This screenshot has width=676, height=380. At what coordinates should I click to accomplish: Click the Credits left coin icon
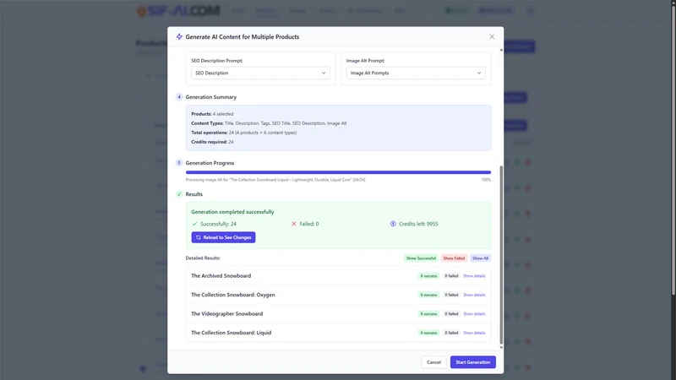point(393,224)
